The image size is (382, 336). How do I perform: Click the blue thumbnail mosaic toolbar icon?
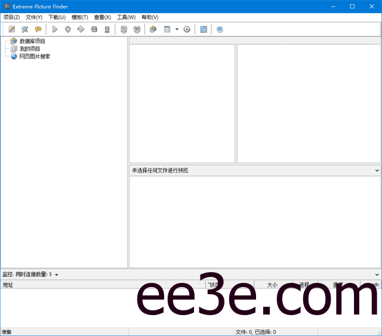tap(204, 29)
